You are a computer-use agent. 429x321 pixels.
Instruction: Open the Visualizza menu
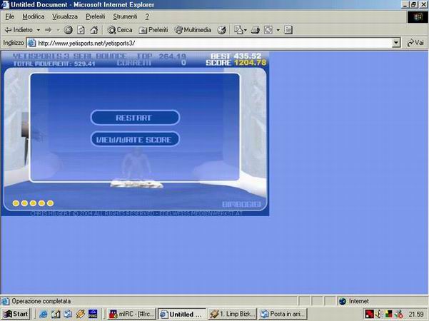click(x=65, y=16)
